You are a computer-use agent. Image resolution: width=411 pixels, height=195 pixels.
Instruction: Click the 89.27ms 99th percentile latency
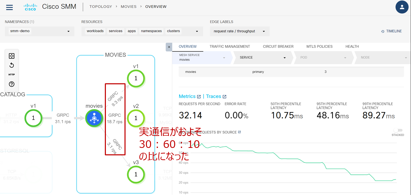coord(379,115)
